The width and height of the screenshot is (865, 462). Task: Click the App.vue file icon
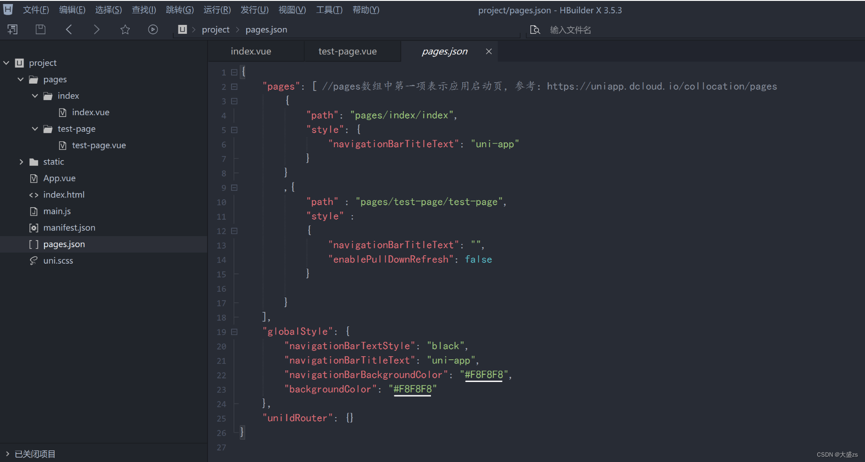pos(34,178)
